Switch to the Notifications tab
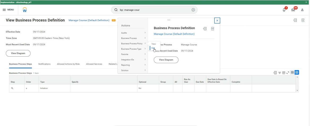 pyautogui.click(x=44, y=64)
